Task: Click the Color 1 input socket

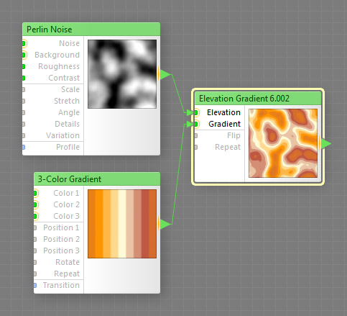Action: pyautogui.click(x=35, y=193)
